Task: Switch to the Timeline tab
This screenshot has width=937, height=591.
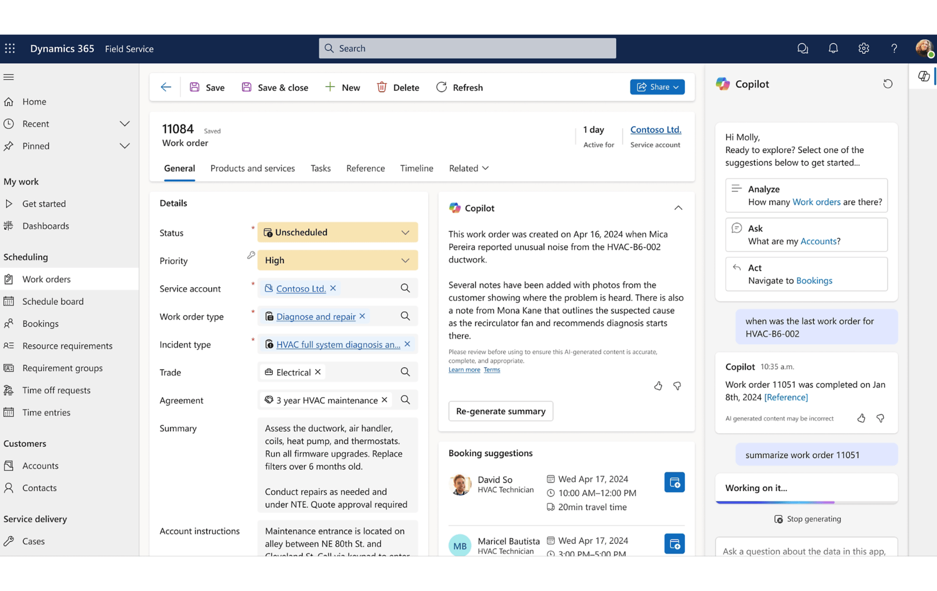Action: pos(416,168)
